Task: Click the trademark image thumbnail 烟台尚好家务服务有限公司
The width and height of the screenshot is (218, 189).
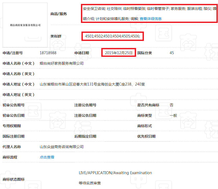Action: coord(25,25)
